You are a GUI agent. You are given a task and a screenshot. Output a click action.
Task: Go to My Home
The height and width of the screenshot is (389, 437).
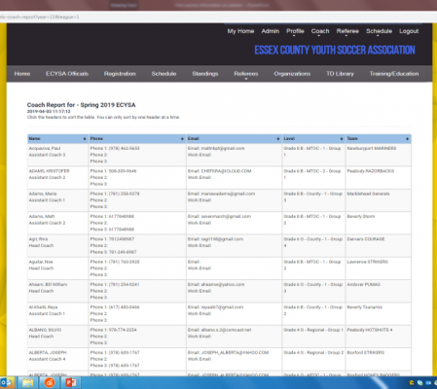tap(240, 31)
